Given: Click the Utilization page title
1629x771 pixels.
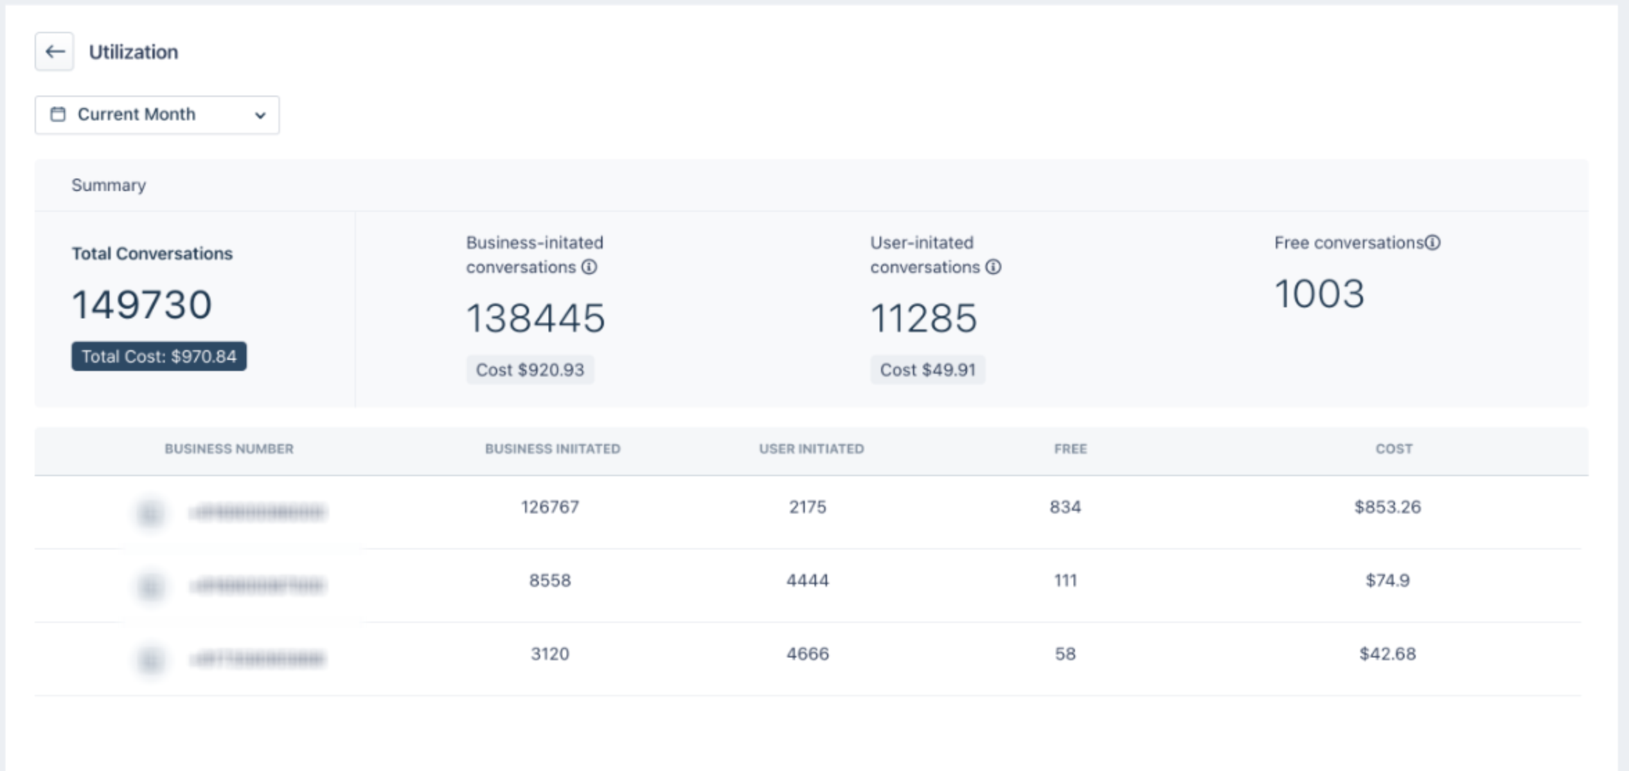Looking at the screenshot, I should [133, 52].
